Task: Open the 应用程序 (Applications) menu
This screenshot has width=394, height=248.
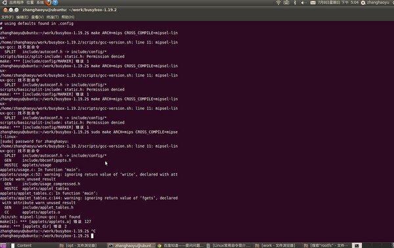Action: pyautogui.click(x=16, y=3)
